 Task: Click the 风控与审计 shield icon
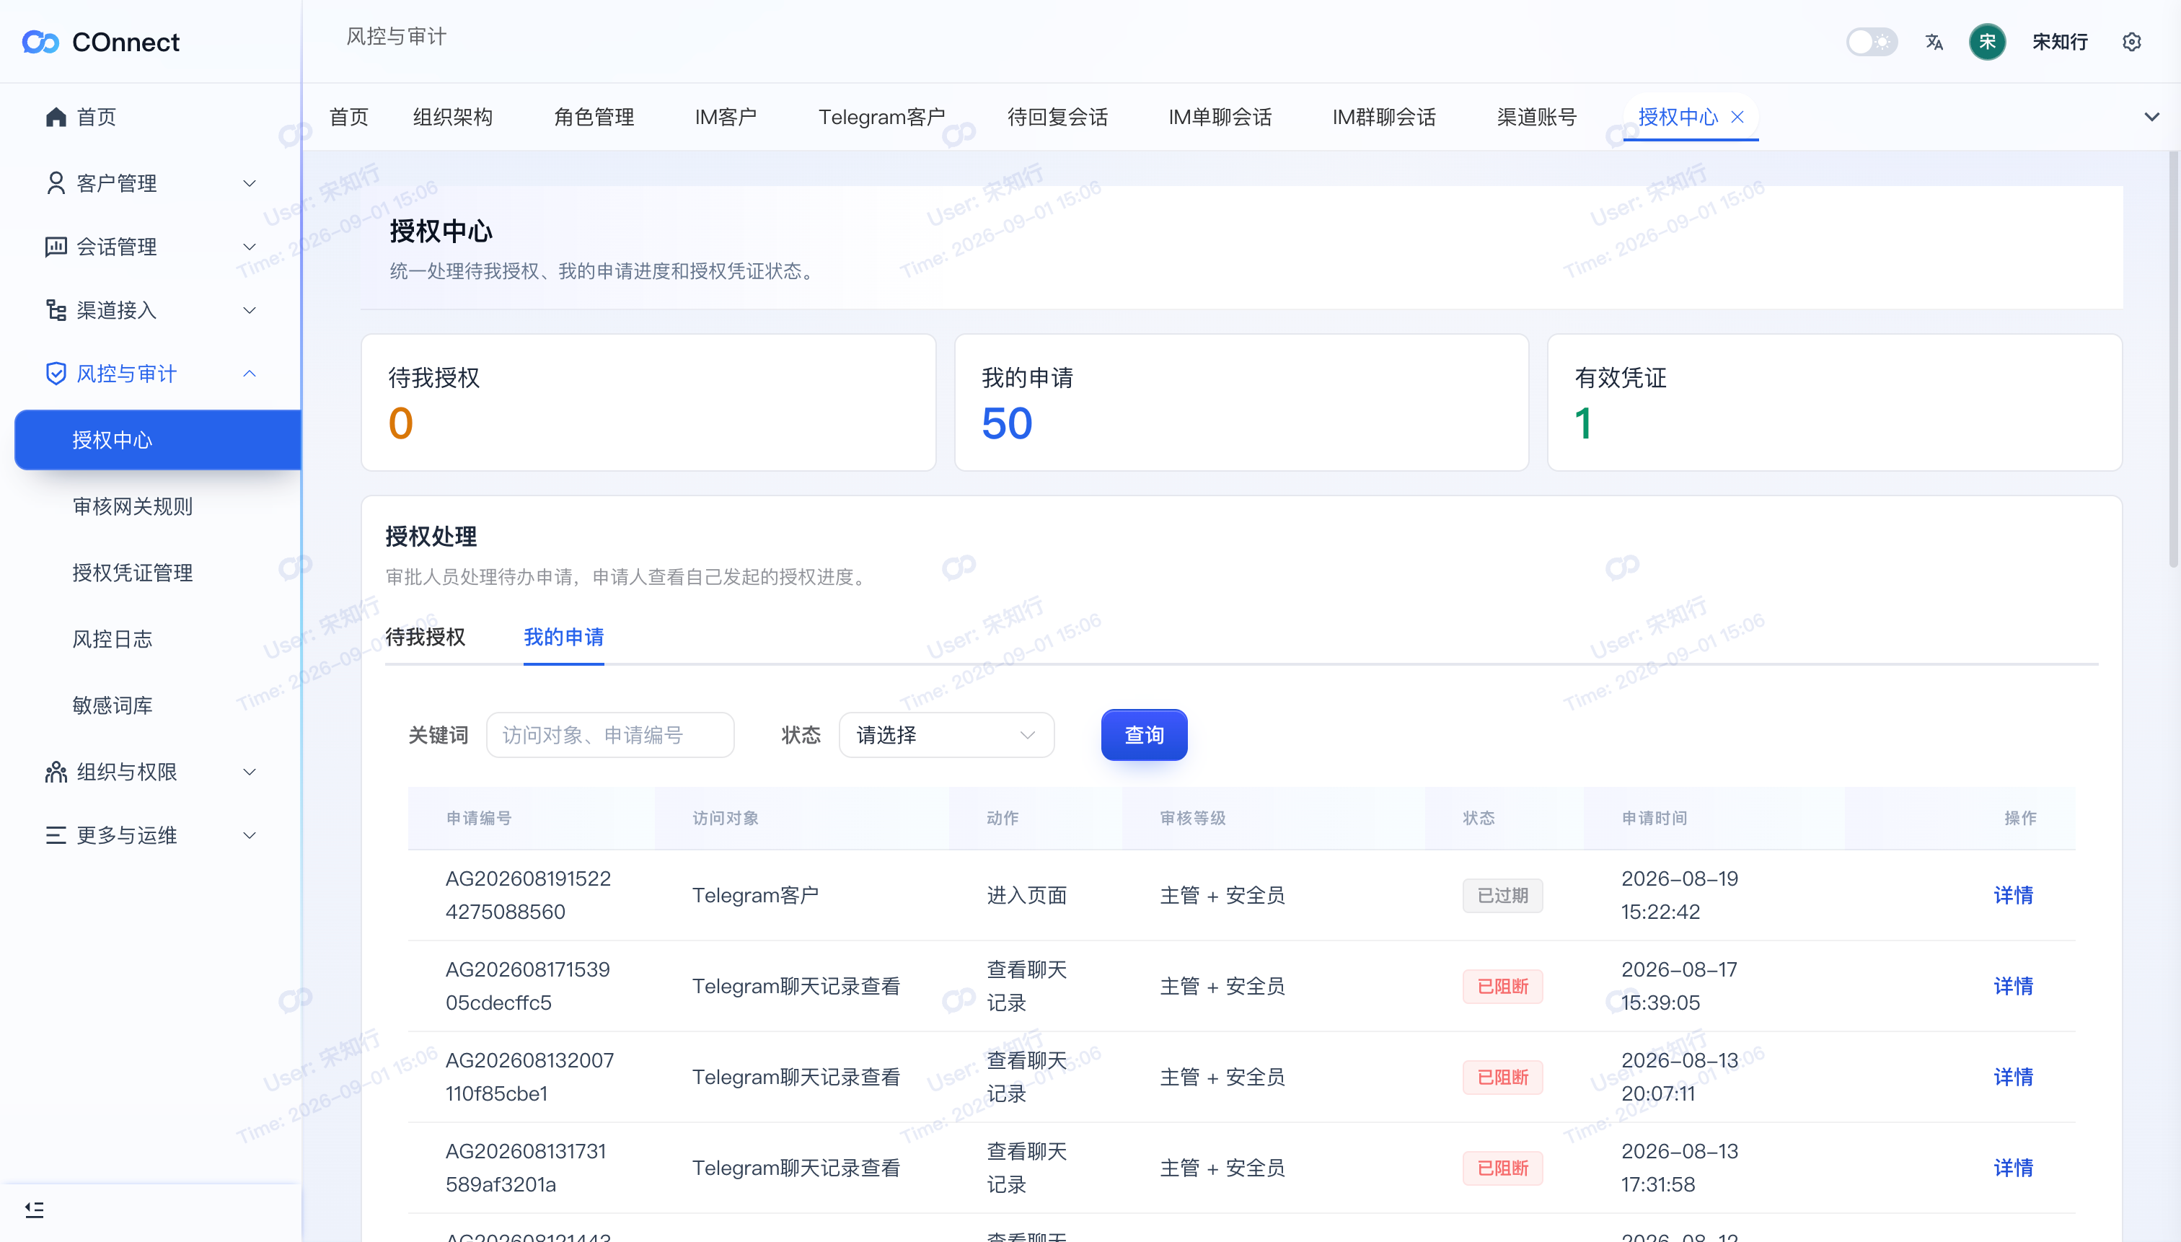56,374
